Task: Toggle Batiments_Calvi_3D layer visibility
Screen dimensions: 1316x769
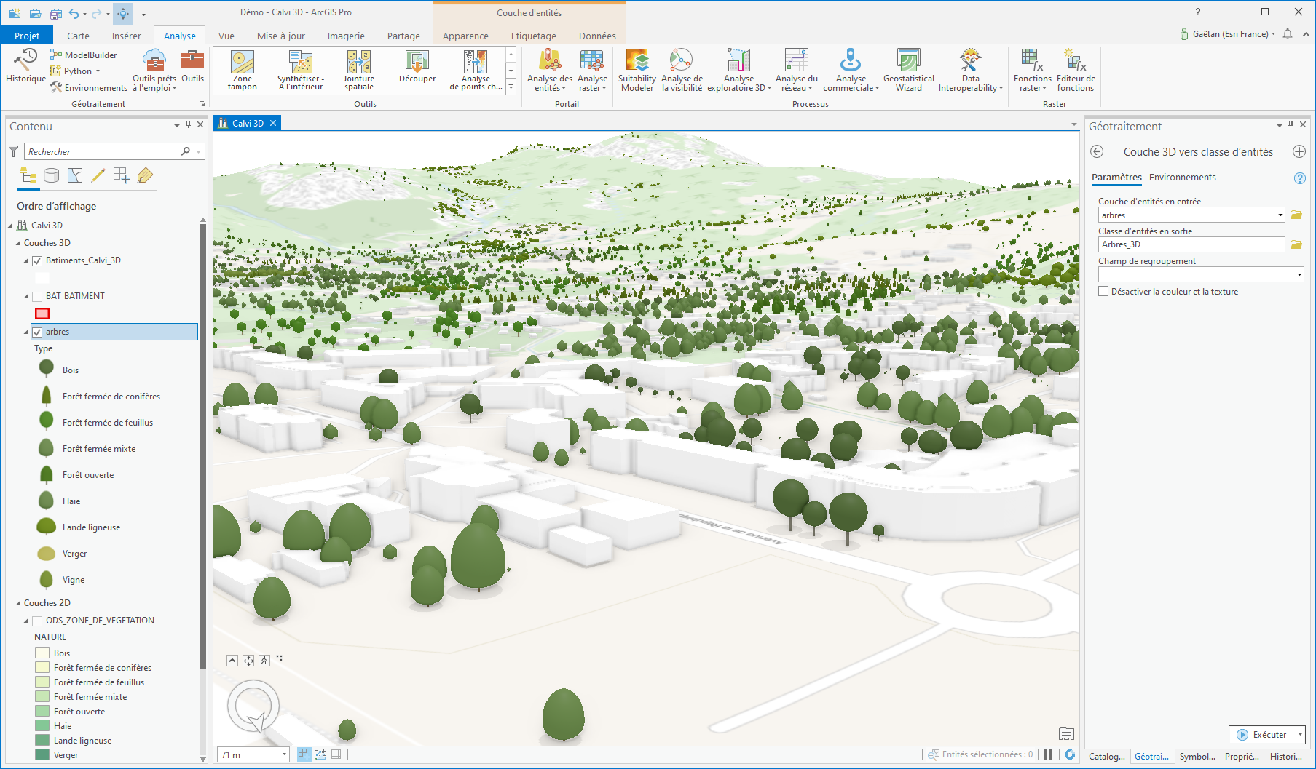Action: [x=37, y=260]
